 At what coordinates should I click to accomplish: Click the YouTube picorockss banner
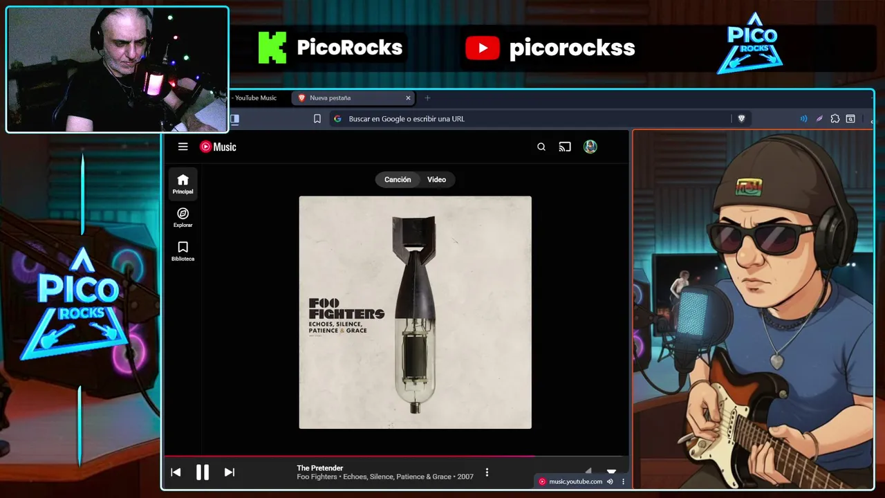(550, 48)
